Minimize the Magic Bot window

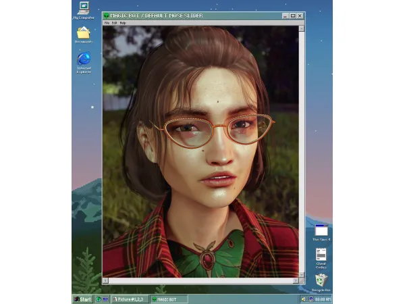[x=285, y=16]
